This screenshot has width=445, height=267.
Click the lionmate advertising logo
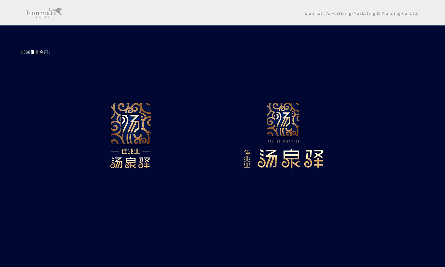click(44, 13)
